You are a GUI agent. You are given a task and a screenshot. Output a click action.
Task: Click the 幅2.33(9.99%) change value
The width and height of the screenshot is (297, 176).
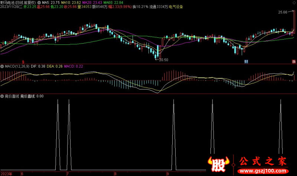[120, 7]
